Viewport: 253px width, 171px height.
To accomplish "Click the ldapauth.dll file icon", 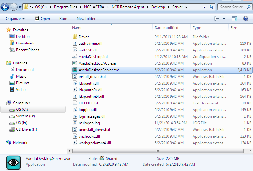I will tap(75, 83).
